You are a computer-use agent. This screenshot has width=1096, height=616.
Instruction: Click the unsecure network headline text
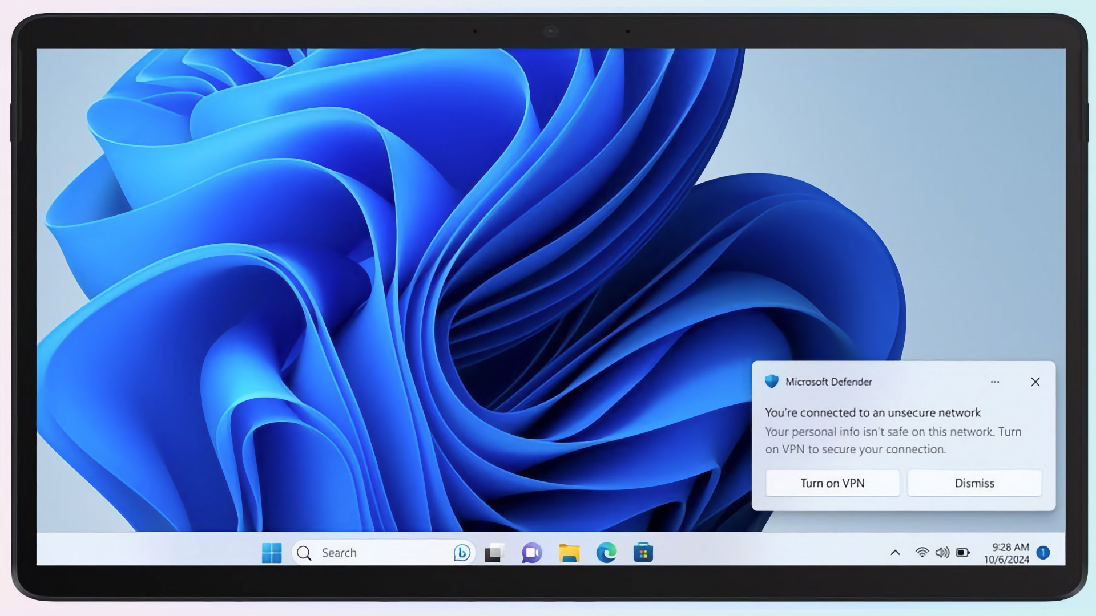pos(873,412)
